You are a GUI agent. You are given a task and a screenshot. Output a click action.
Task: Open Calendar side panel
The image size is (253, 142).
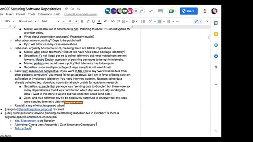(216, 23)
